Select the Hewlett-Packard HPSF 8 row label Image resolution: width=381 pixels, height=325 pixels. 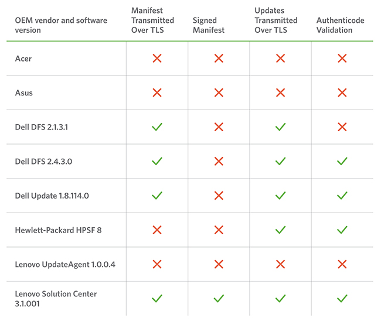coord(58,230)
